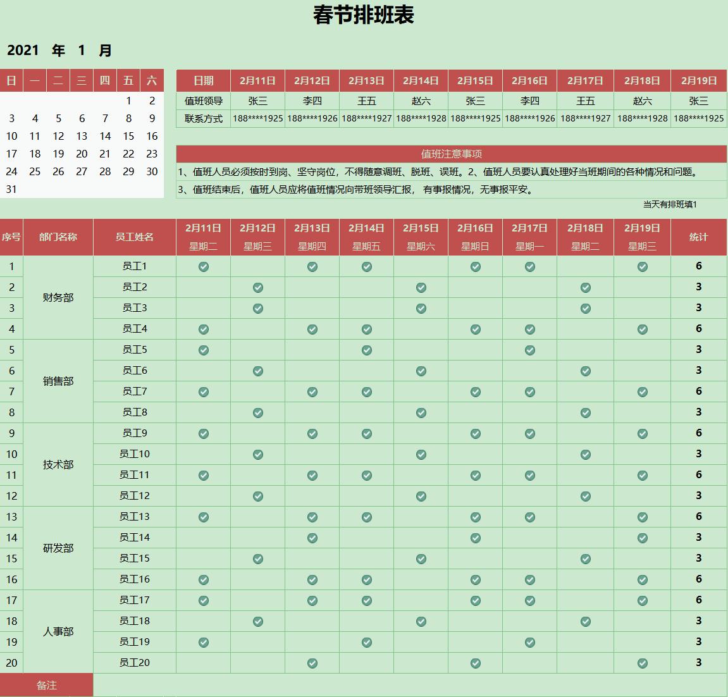Select 员工7's checkmark on 2月12日

[257, 391]
